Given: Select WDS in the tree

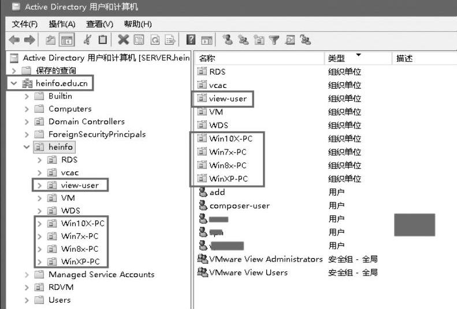Looking at the screenshot, I should point(70,211).
